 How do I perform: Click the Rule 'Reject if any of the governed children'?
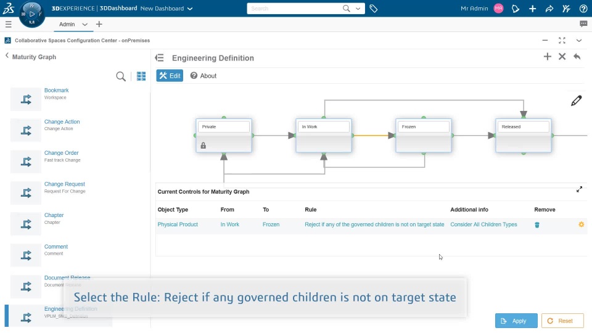374,224
